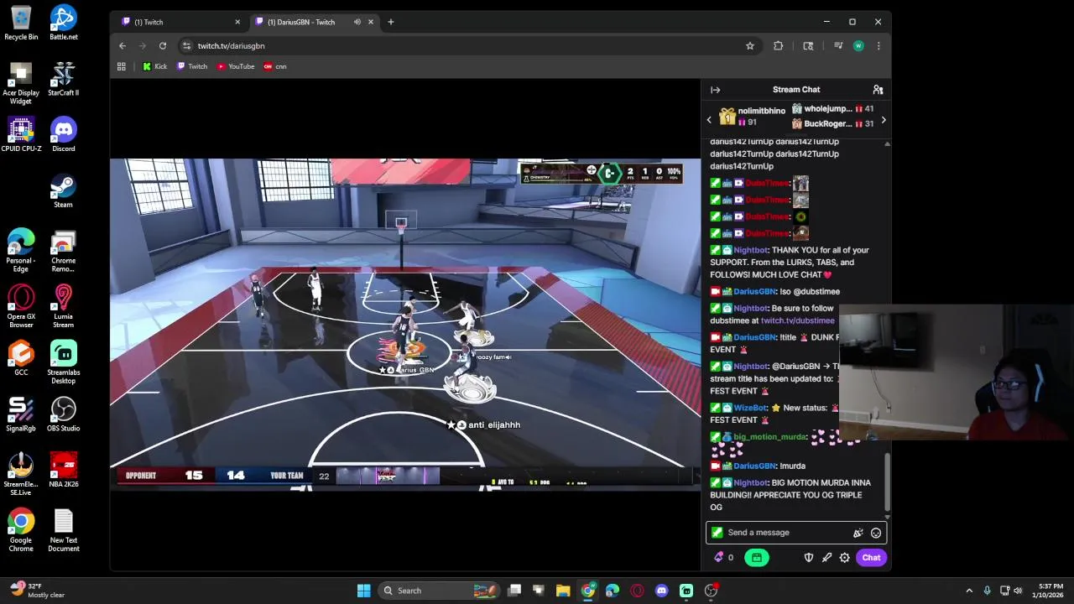
Task: Open wholejump gifter leaderboard entry
Action: pos(832,109)
